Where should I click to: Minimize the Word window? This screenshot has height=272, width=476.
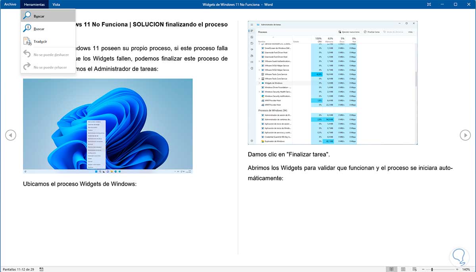pos(442,4)
